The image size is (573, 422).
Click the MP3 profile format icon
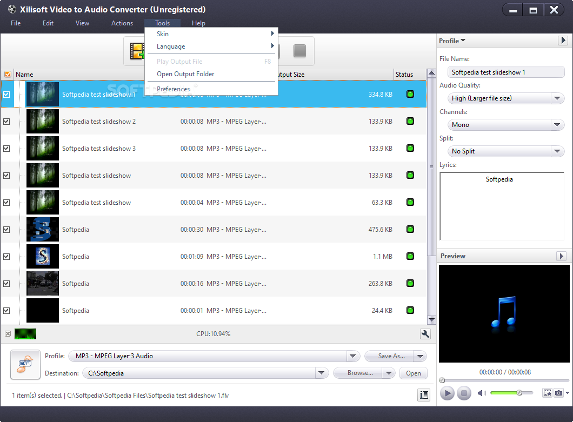click(25, 364)
